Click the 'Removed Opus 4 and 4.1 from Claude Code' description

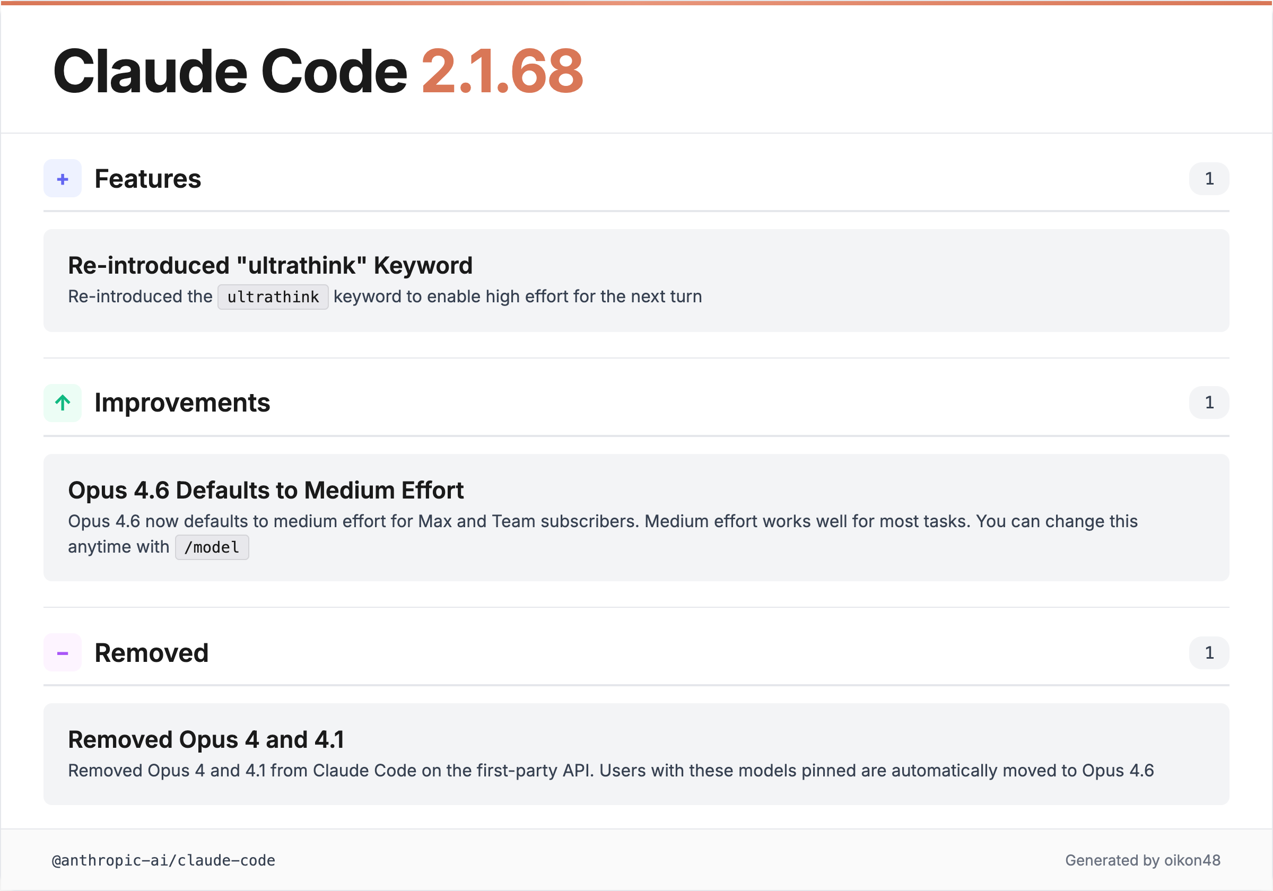tap(611, 771)
